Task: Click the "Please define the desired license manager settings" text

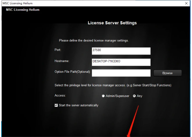Action: [x=94, y=41]
